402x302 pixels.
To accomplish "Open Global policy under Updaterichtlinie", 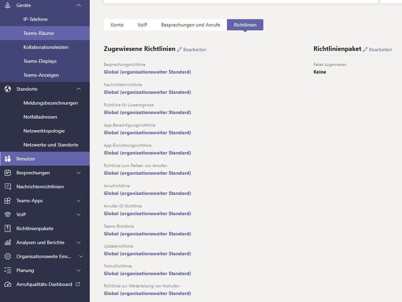I will [147, 254].
